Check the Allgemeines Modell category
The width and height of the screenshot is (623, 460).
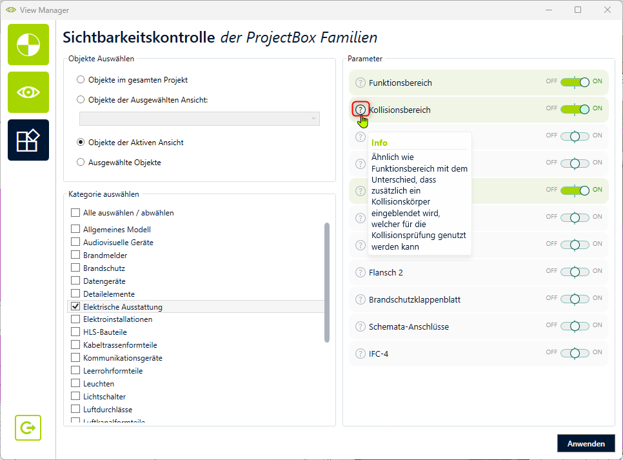(x=75, y=229)
